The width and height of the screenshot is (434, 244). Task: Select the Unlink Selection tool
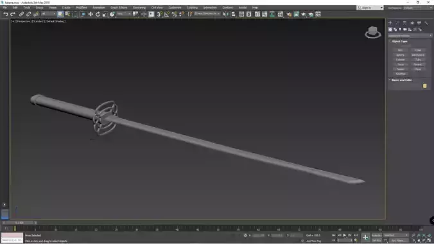(x=28, y=14)
